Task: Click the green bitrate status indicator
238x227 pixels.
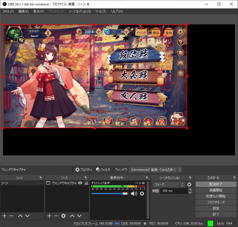Action: pyautogui.click(x=210, y=223)
